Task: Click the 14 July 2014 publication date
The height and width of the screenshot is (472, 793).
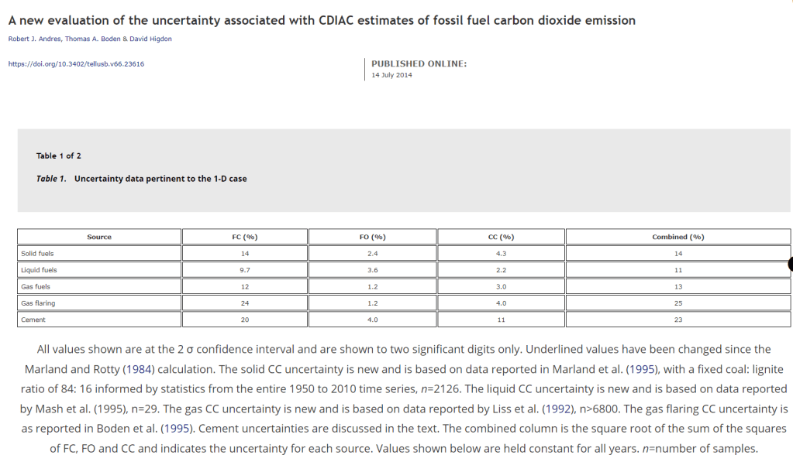Action: 392,75
